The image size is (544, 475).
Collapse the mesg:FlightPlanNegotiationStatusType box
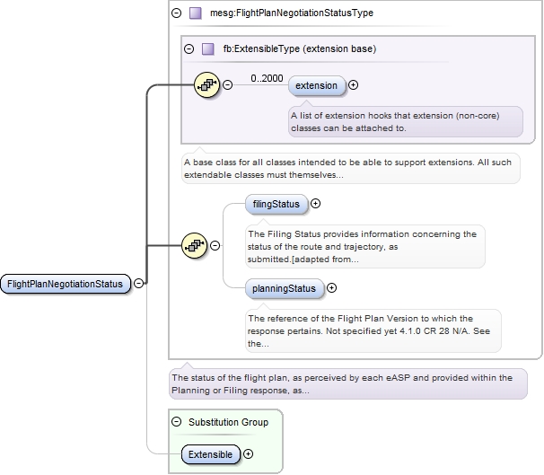[177, 13]
